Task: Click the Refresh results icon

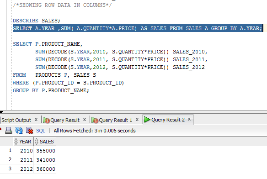Action: pyautogui.click(x=19, y=131)
